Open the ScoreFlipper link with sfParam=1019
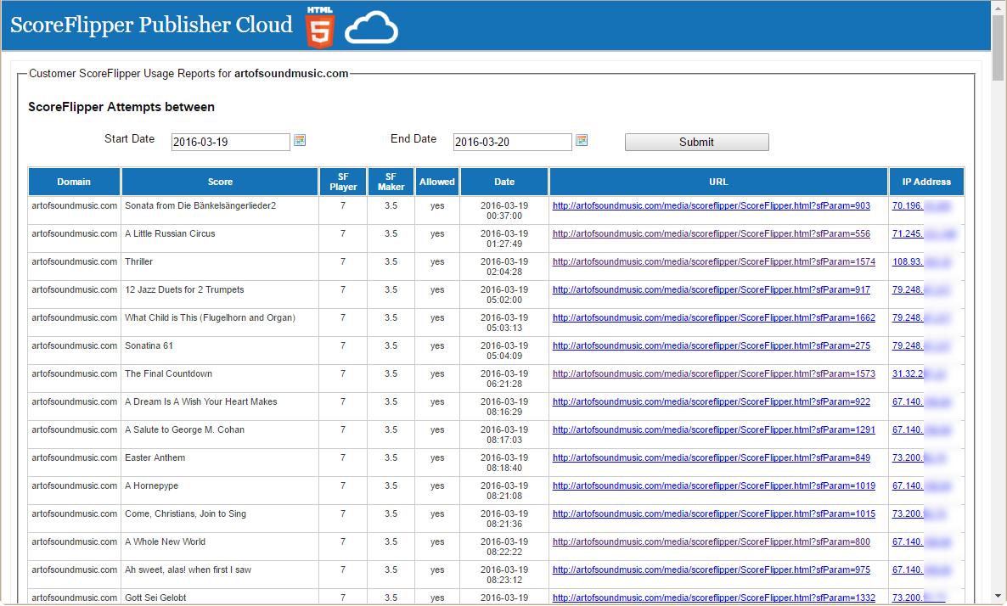 [x=713, y=486]
